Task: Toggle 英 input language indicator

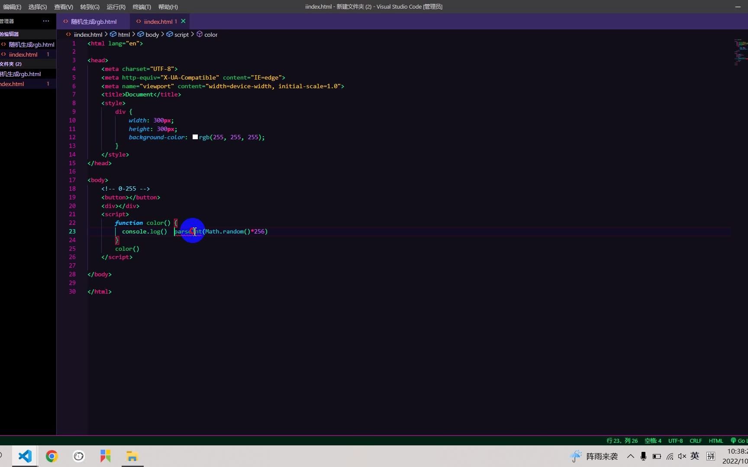Action: pos(695,456)
